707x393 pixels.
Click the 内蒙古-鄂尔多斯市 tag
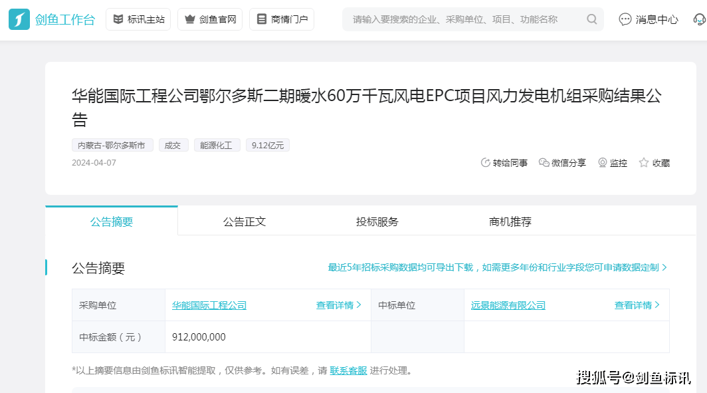pyautogui.click(x=112, y=145)
